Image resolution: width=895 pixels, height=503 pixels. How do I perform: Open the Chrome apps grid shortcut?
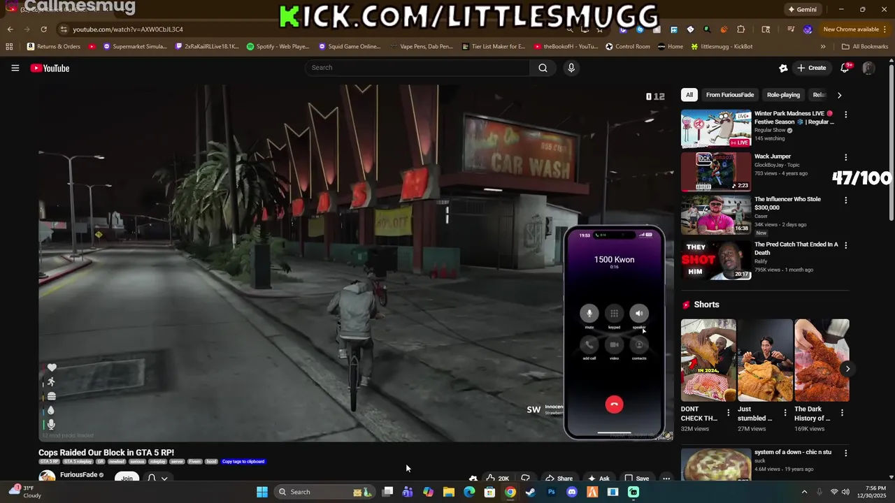click(x=9, y=47)
